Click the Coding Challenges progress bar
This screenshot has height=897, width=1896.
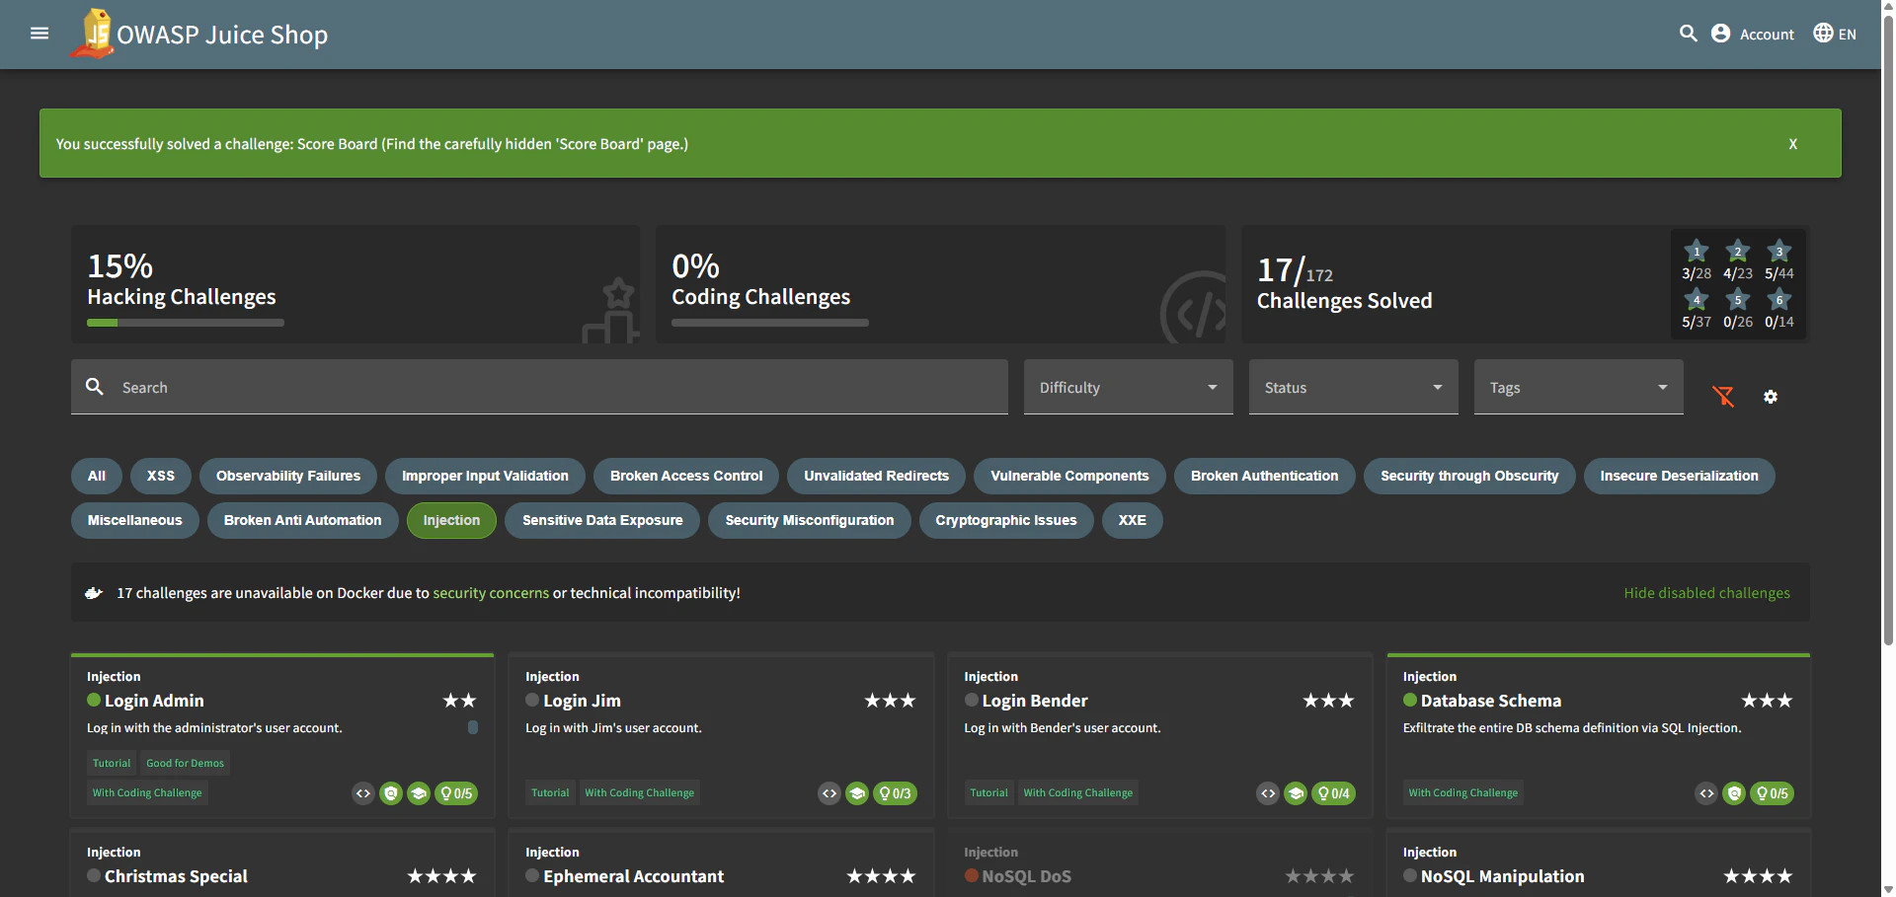tap(770, 323)
